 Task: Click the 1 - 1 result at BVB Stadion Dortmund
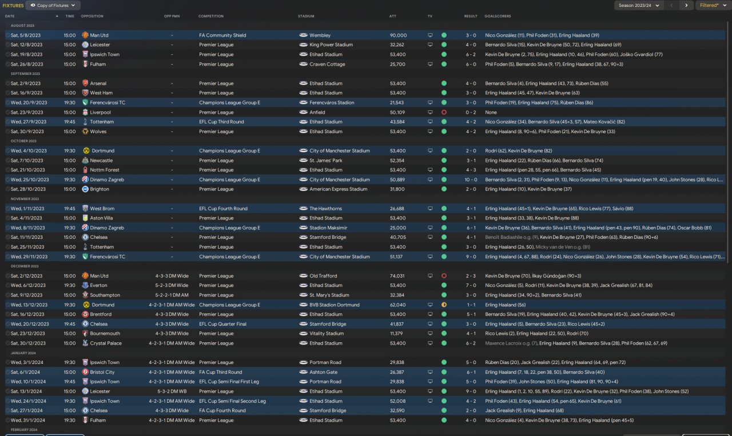[471, 305]
